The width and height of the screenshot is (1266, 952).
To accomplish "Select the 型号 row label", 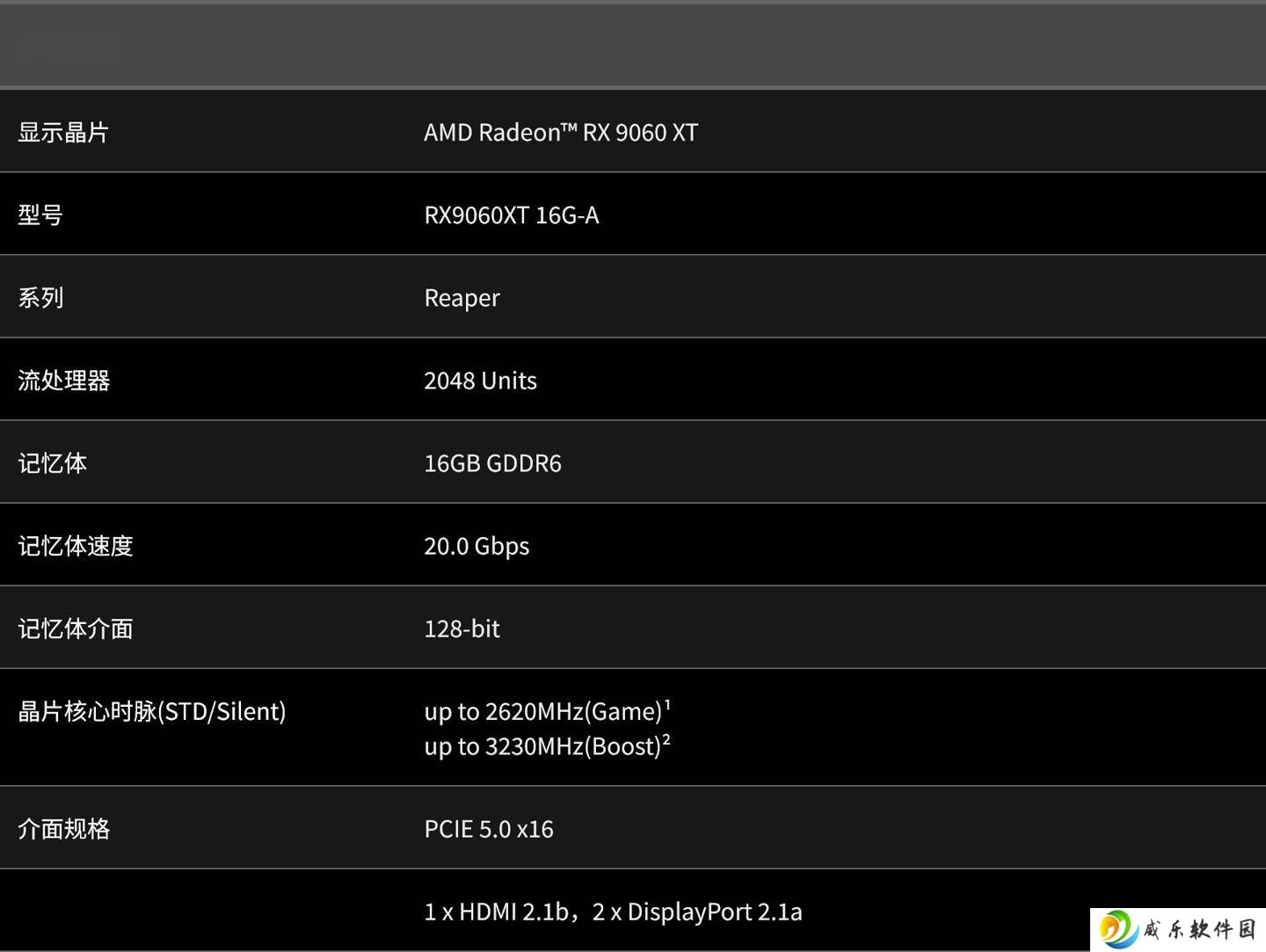I will tap(40, 215).
